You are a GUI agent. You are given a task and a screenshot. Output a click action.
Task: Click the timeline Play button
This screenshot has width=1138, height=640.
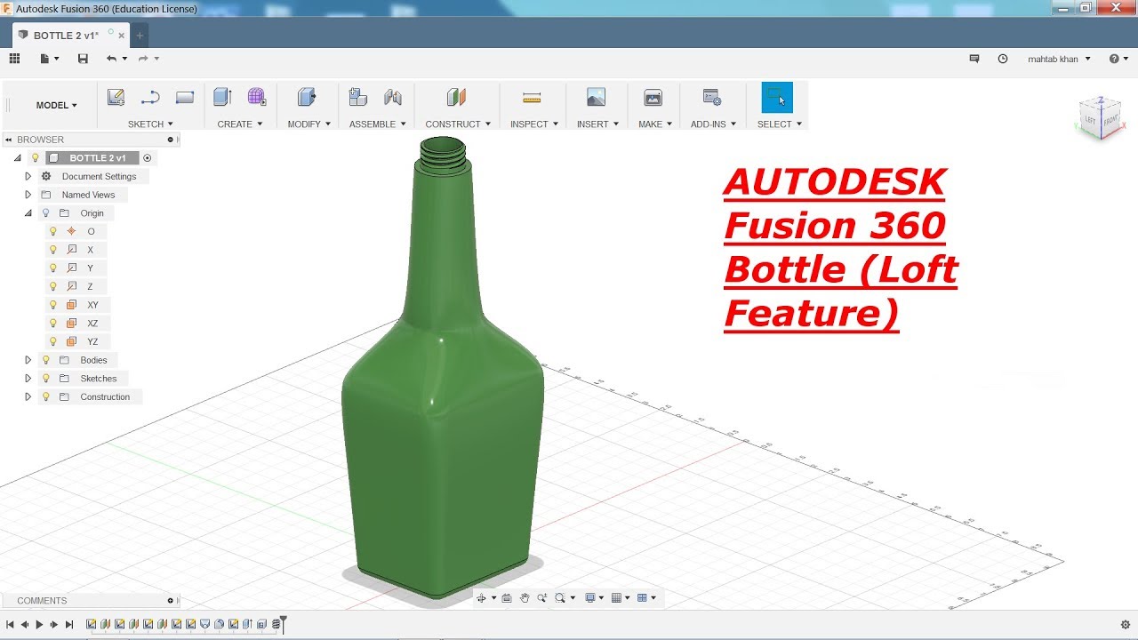pyautogui.click(x=39, y=625)
